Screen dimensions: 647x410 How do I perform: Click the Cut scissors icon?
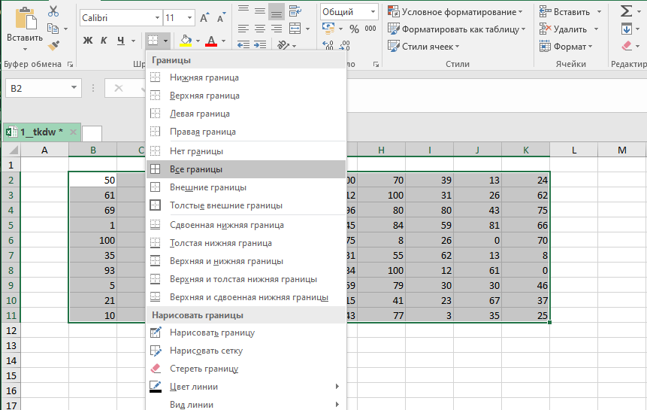coord(53,11)
